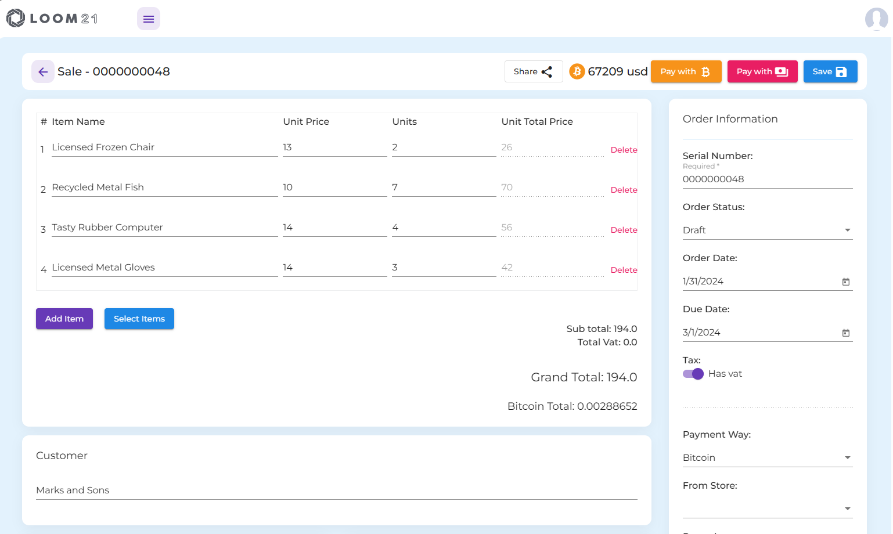Click the Customer field Marks and Sons
This screenshot has width=893, height=534.
[337, 490]
